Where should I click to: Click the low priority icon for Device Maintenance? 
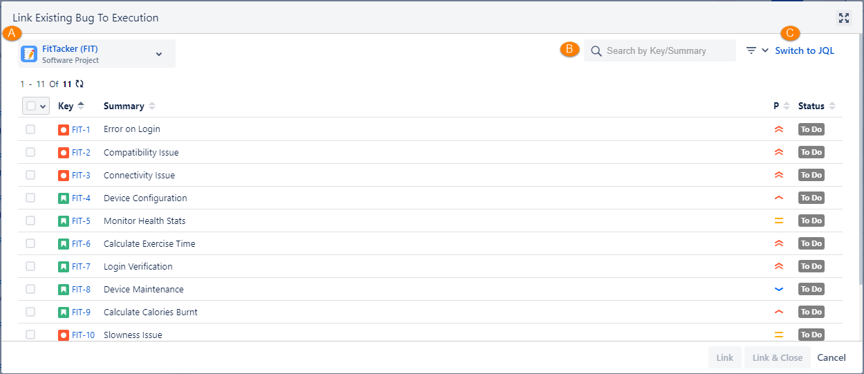coord(779,289)
